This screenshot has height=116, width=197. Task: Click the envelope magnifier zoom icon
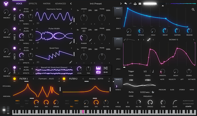[x=193, y=10]
